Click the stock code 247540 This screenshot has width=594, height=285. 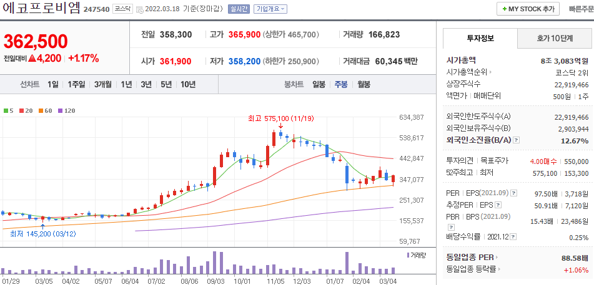(96, 9)
